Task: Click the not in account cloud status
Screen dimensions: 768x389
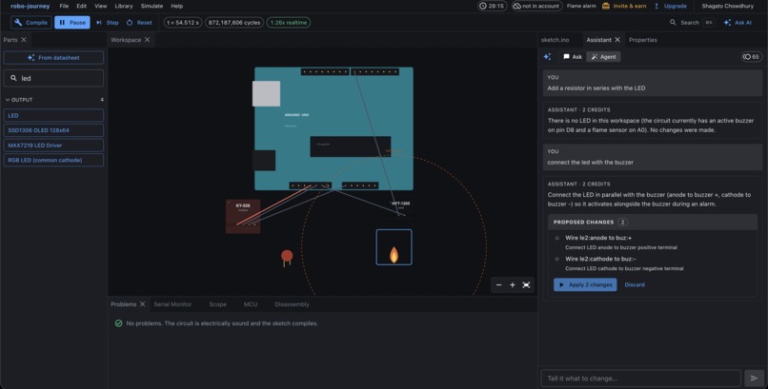Action: click(536, 6)
